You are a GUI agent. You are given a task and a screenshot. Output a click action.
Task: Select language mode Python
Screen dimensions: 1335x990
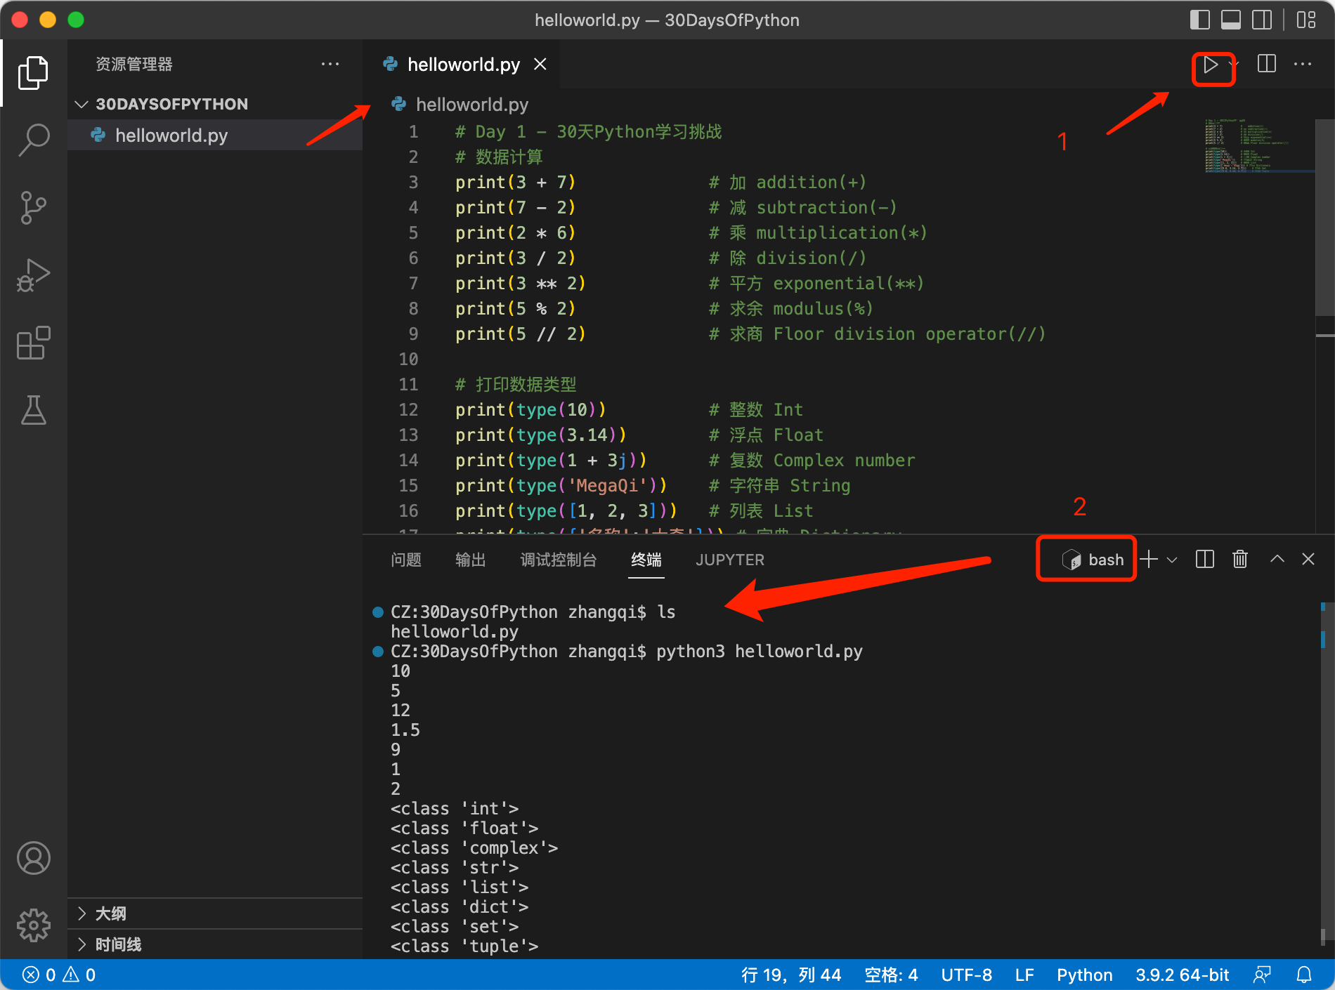coord(1085,975)
